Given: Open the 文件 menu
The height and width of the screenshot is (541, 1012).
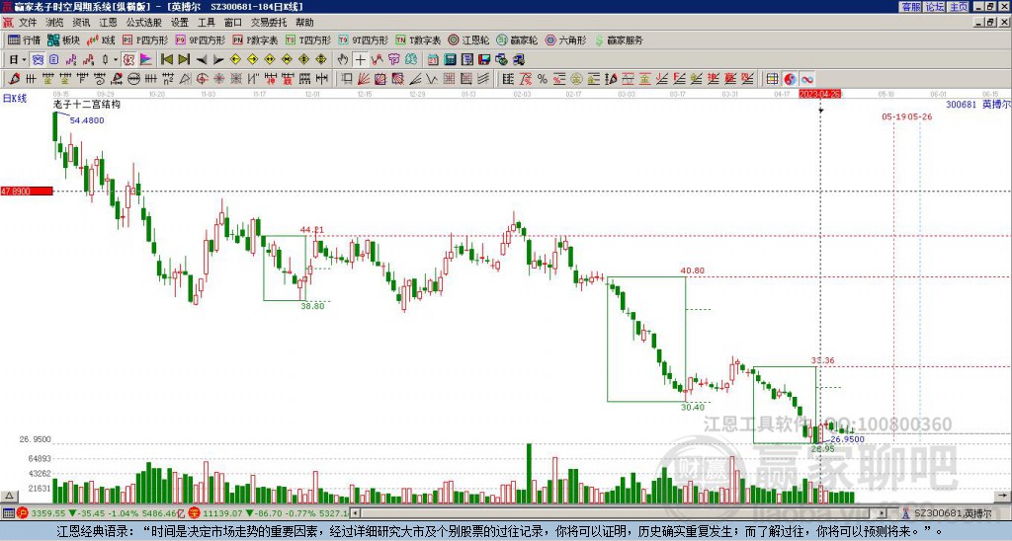Looking at the screenshot, I should tap(28, 23).
